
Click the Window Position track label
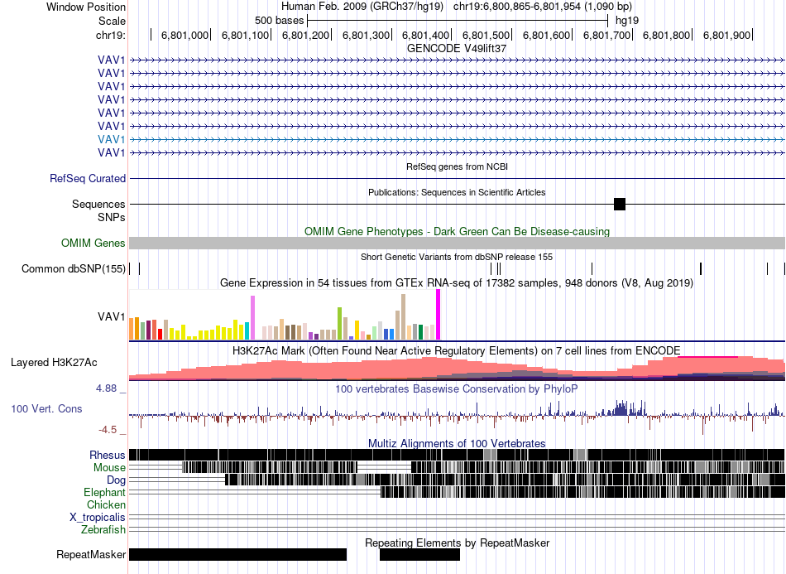86,7
